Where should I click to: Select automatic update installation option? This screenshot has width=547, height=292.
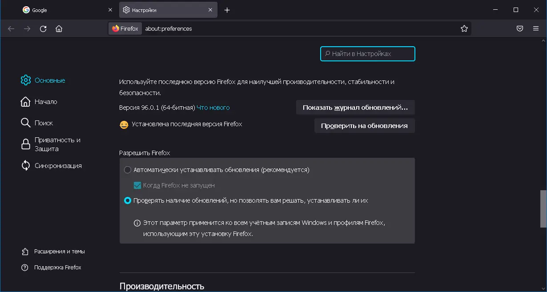[128, 170]
